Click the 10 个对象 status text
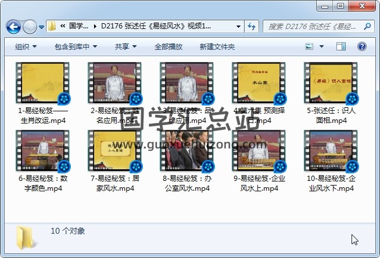380x258 pixels. (68, 231)
